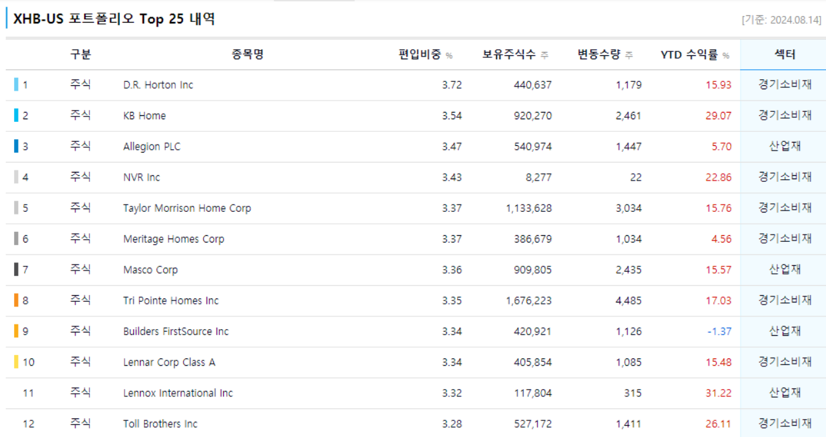Select the yellow marker next to rank 10
This screenshot has height=437, width=826.
point(16,362)
